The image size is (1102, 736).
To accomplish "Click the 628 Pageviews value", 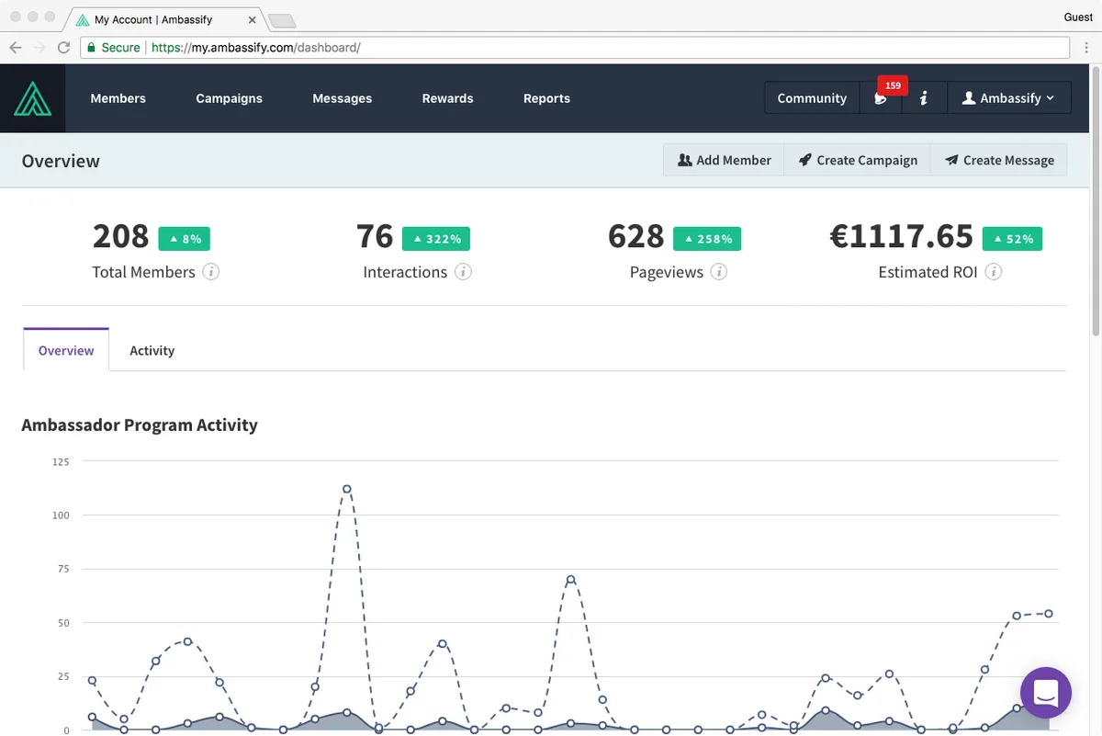I will pyautogui.click(x=635, y=237).
